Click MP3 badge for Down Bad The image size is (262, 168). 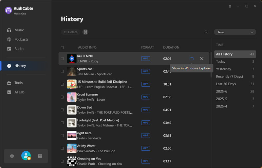point(146,110)
